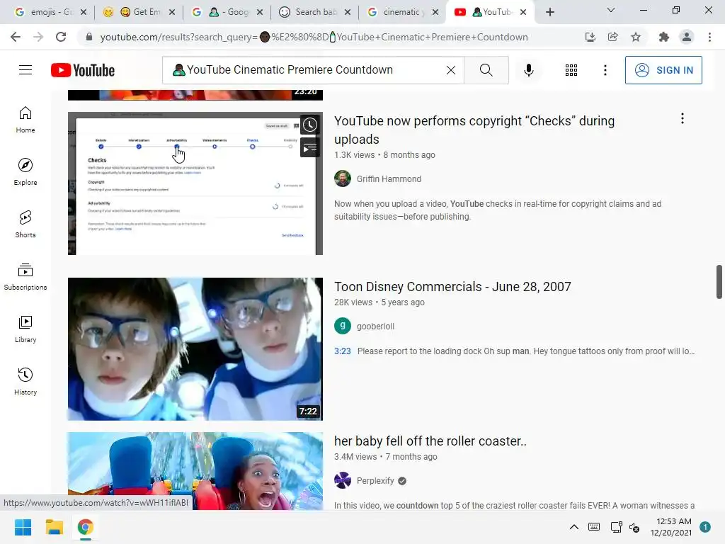
Task: Click the touch keyboard tray icon
Action: tap(594, 527)
